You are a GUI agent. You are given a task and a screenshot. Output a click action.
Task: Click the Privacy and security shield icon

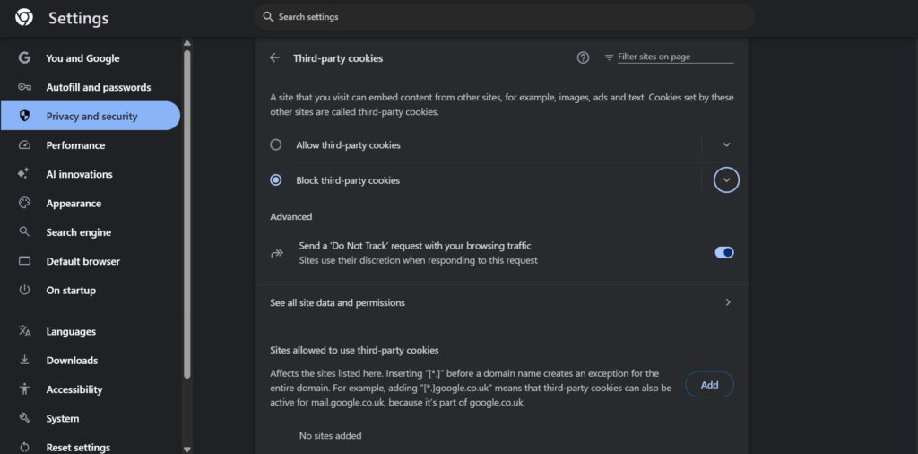(24, 116)
